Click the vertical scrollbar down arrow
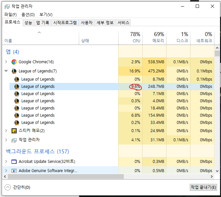 coord(217,171)
